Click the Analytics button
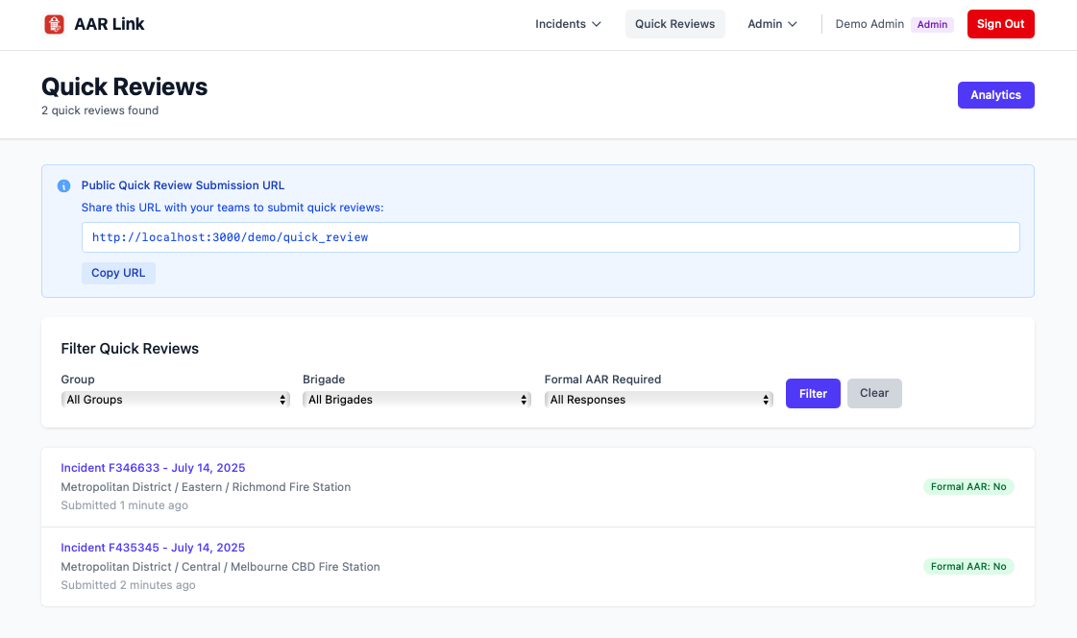Image resolution: width=1077 pixels, height=638 pixels. click(x=995, y=94)
